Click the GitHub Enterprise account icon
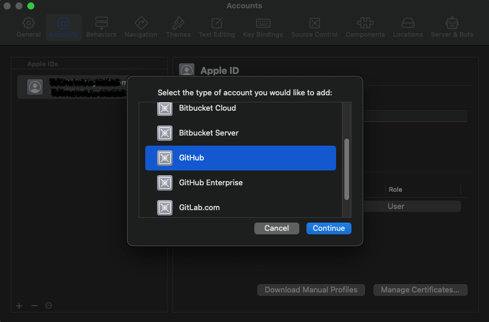Image resolution: width=489 pixels, height=322 pixels. (165, 183)
